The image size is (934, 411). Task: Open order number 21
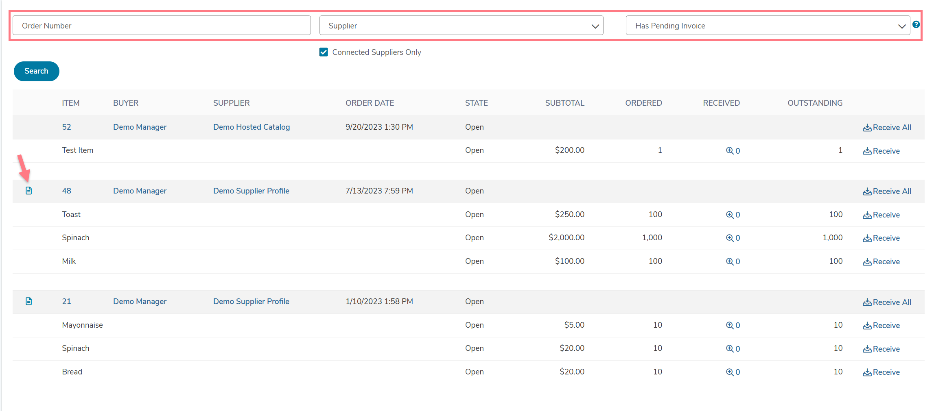(x=66, y=301)
